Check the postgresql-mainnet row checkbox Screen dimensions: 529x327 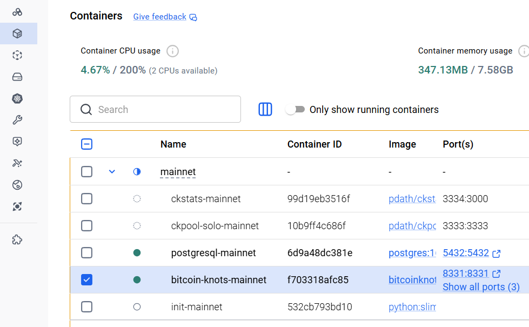tap(86, 253)
